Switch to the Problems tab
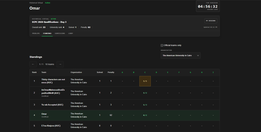Screen dimensions: 261x132 point(36,33)
